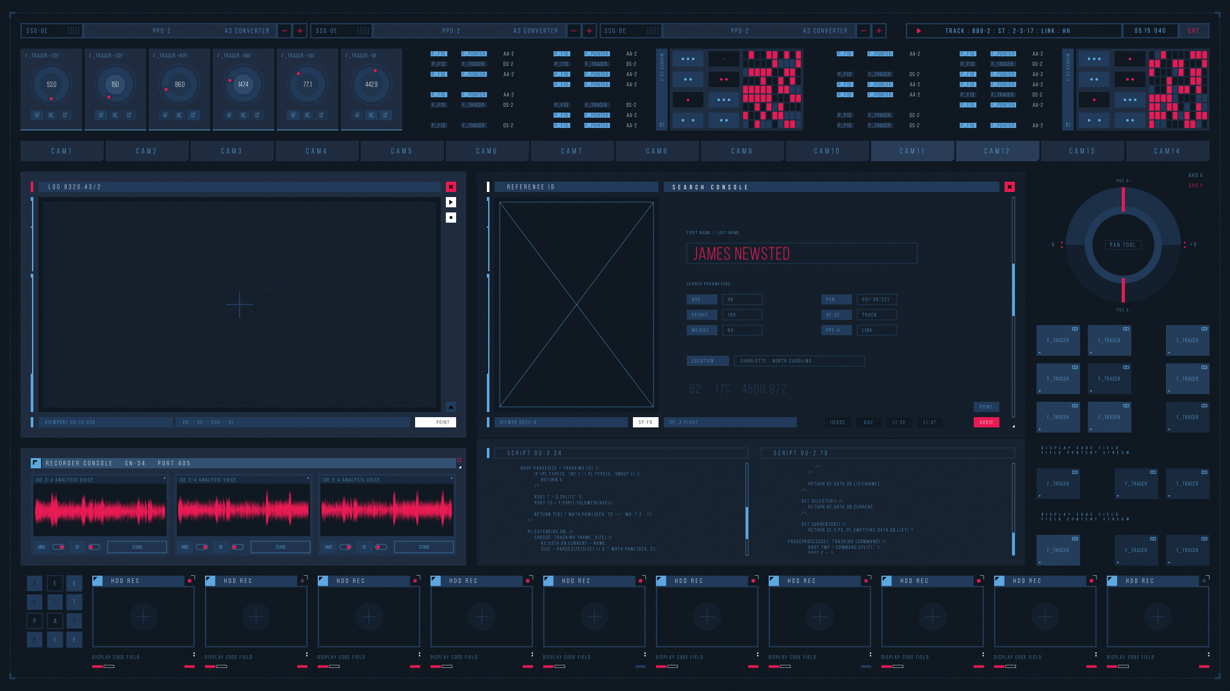Click the Recorder Console corner icon

[x=36, y=463]
